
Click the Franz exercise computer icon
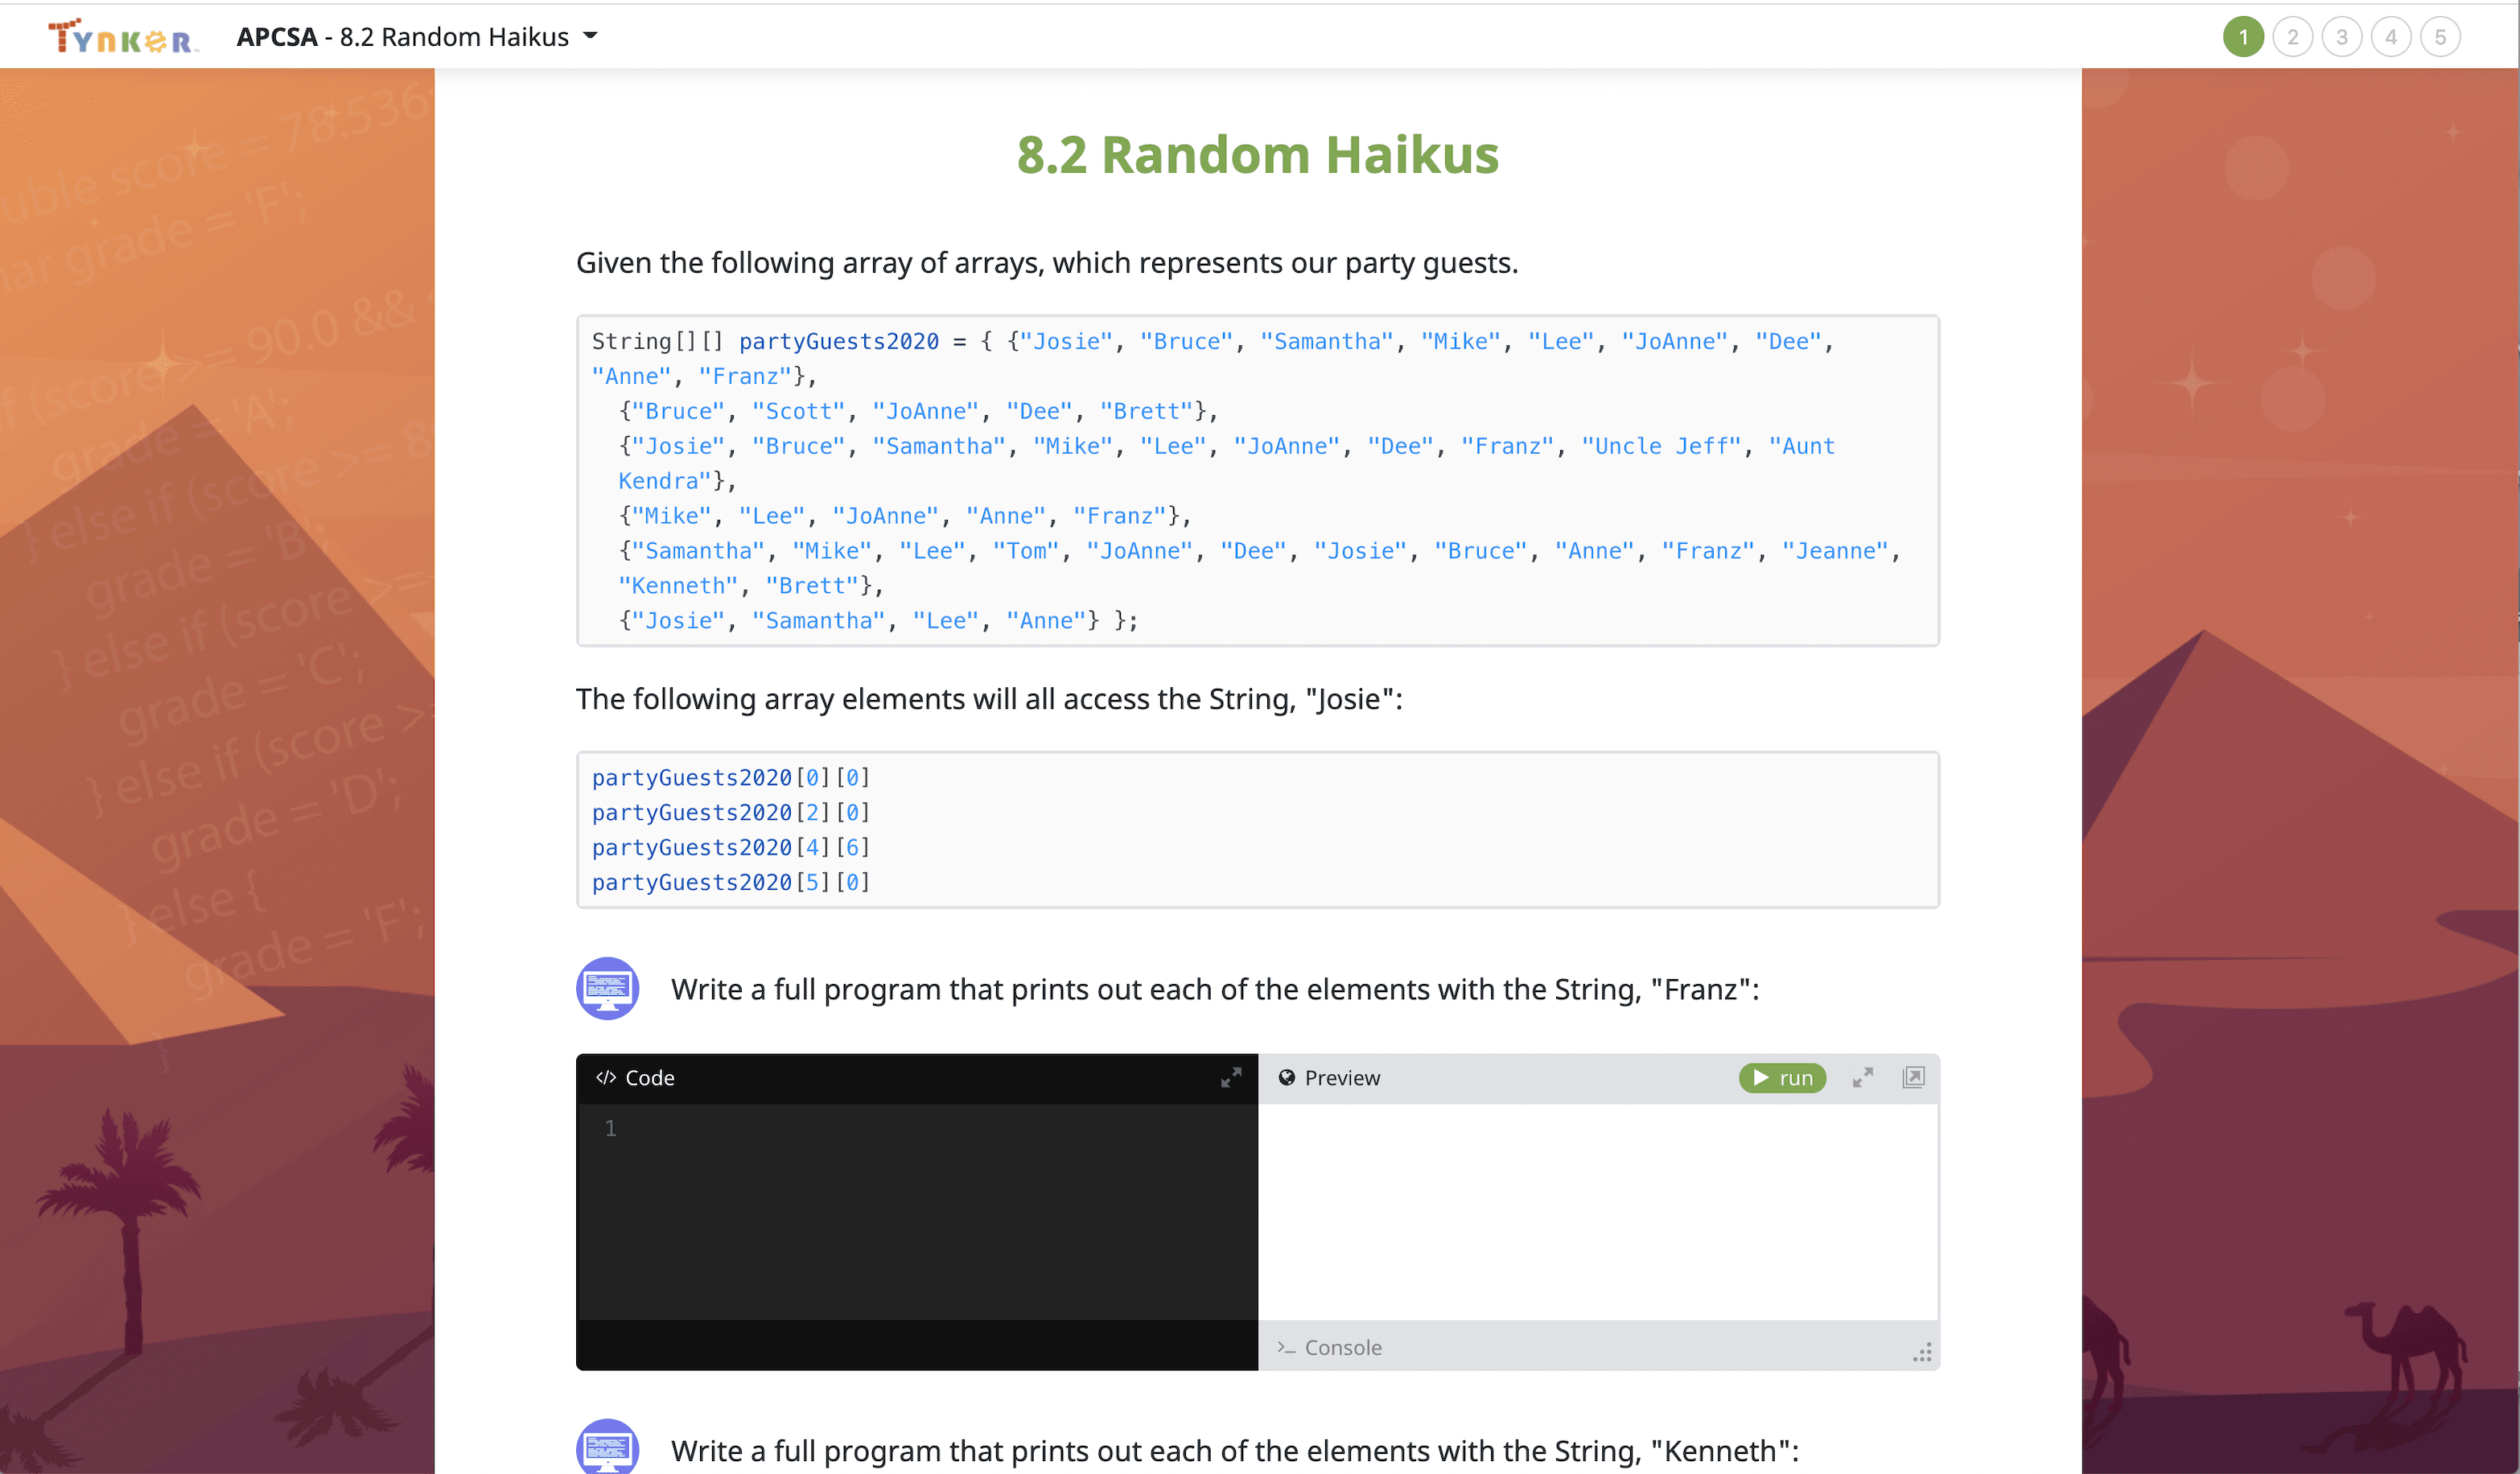click(x=607, y=988)
